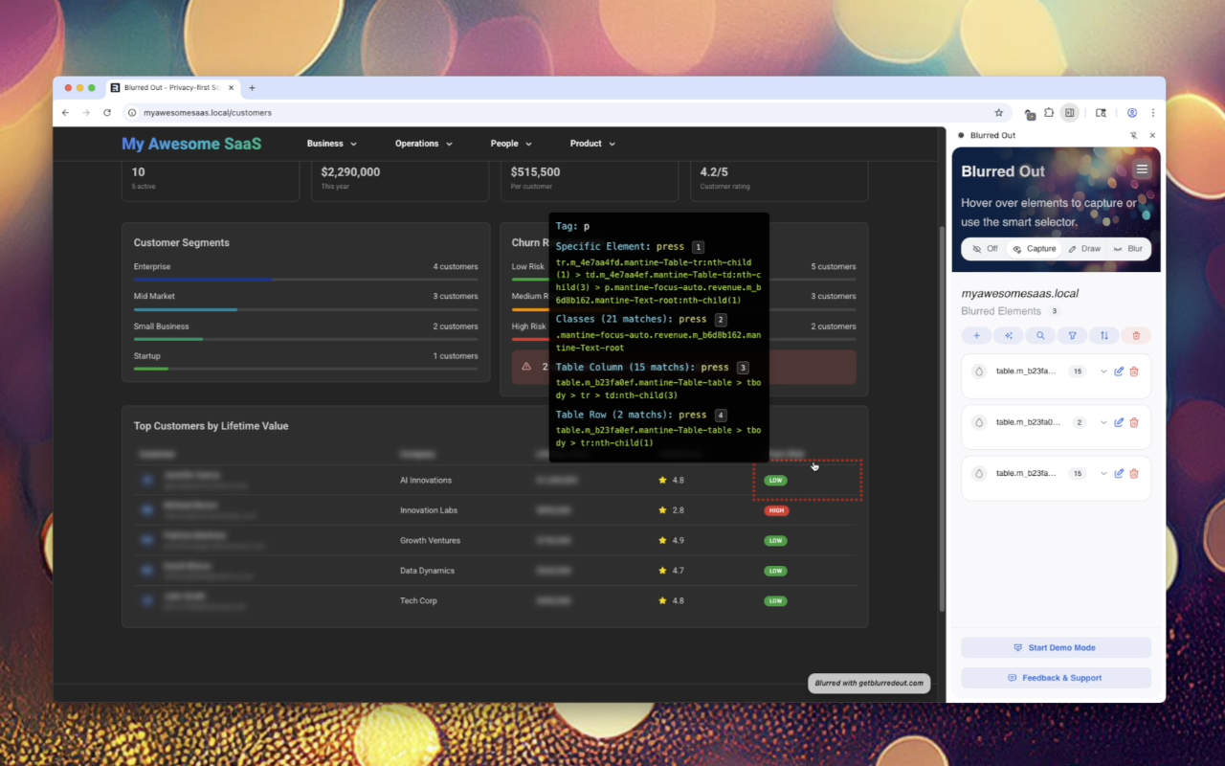
Task: Click the red delete-all trash icon in toolbar
Action: pos(1136,336)
